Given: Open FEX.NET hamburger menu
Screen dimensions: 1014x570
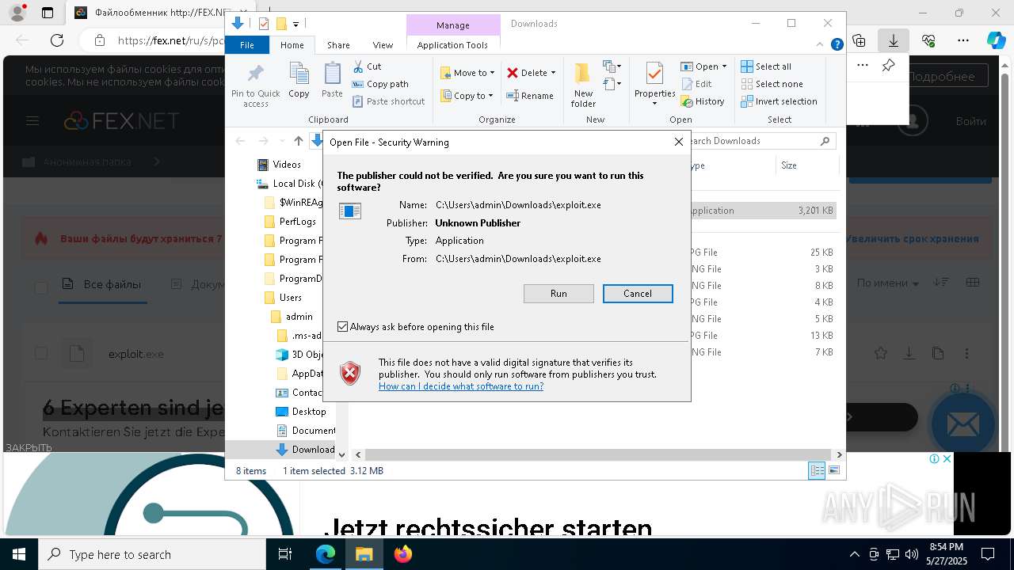Looking at the screenshot, I should [x=32, y=121].
